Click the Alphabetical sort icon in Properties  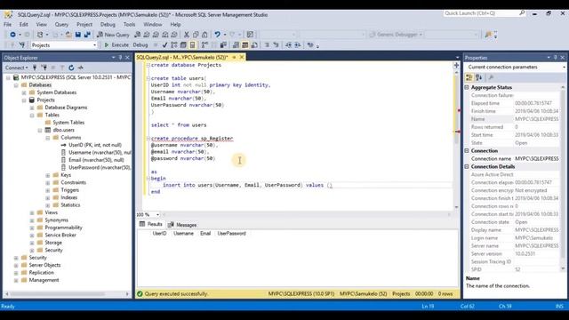click(478, 77)
